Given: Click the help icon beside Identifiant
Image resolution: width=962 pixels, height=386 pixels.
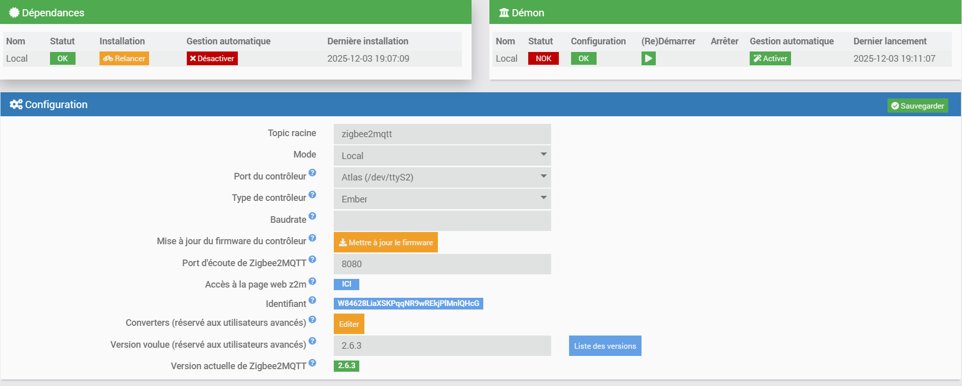Looking at the screenshot, I should (312, 300).
